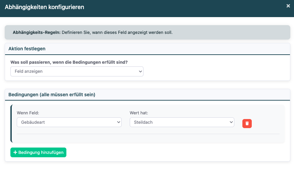The height and width of the screenshot is (169, 294).
Task: Click the dark left border of the condition card
Action: tap(11, 124)
